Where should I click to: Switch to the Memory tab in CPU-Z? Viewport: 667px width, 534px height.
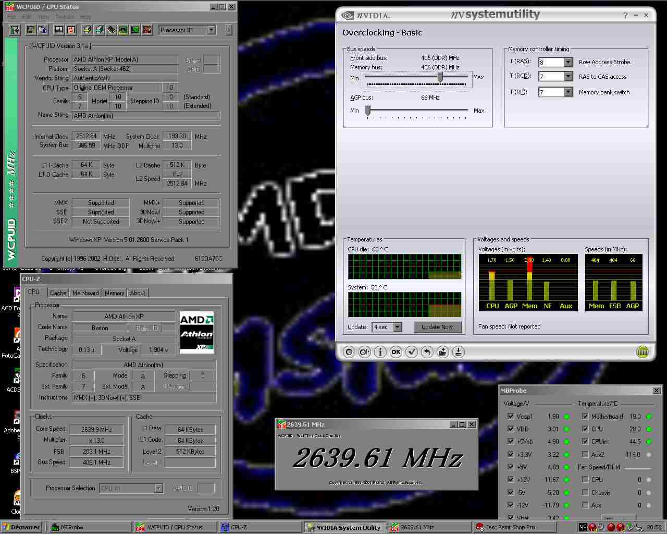tap(114, 293)
